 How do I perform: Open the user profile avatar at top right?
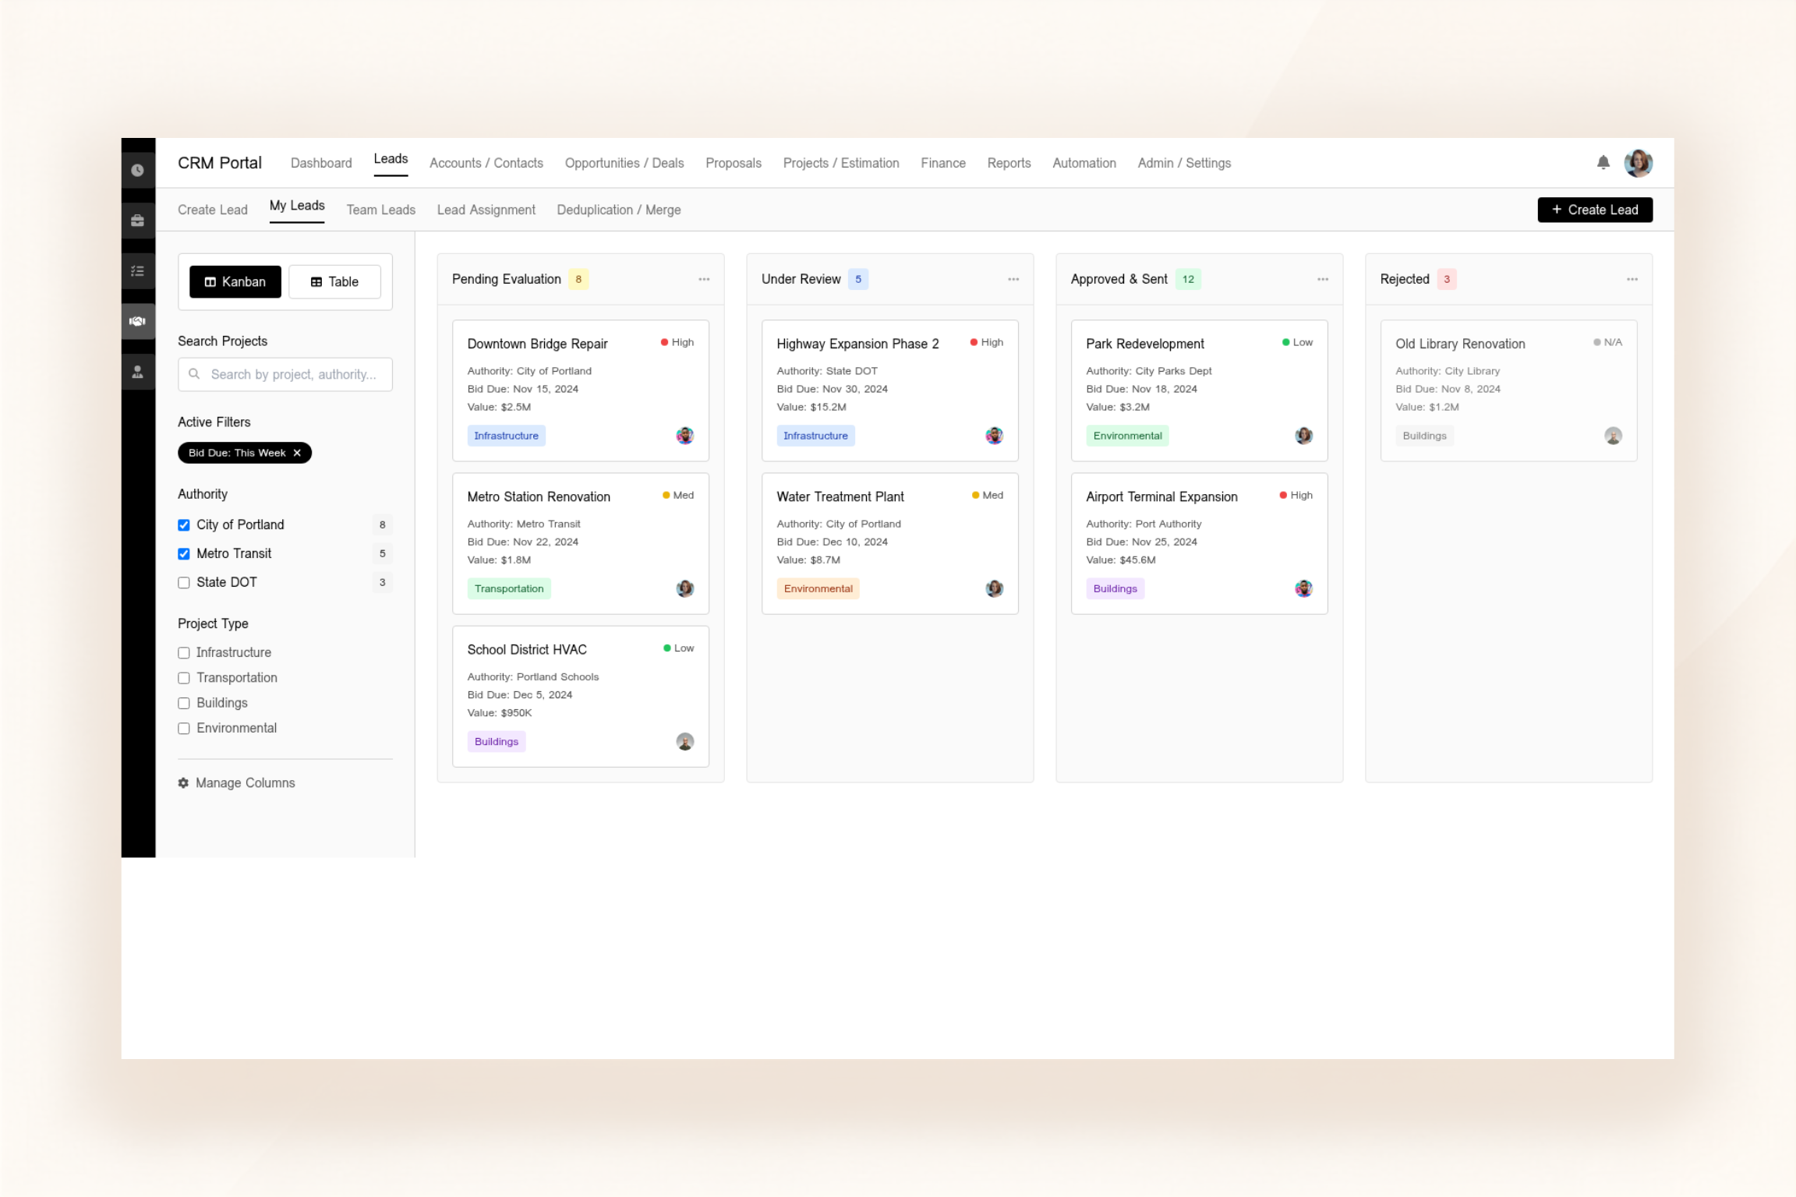point(1638,163)
